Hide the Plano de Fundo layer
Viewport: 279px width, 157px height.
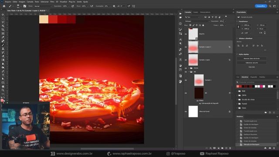(186, 112)
